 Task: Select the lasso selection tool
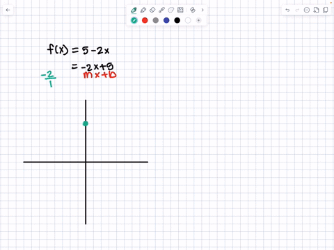[171, 10]
